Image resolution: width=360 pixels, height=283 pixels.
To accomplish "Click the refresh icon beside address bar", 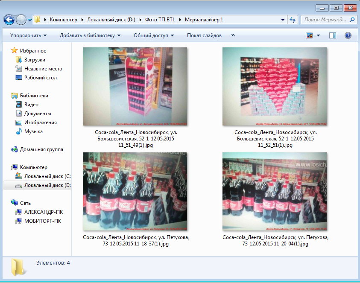I will pos(293,20).
